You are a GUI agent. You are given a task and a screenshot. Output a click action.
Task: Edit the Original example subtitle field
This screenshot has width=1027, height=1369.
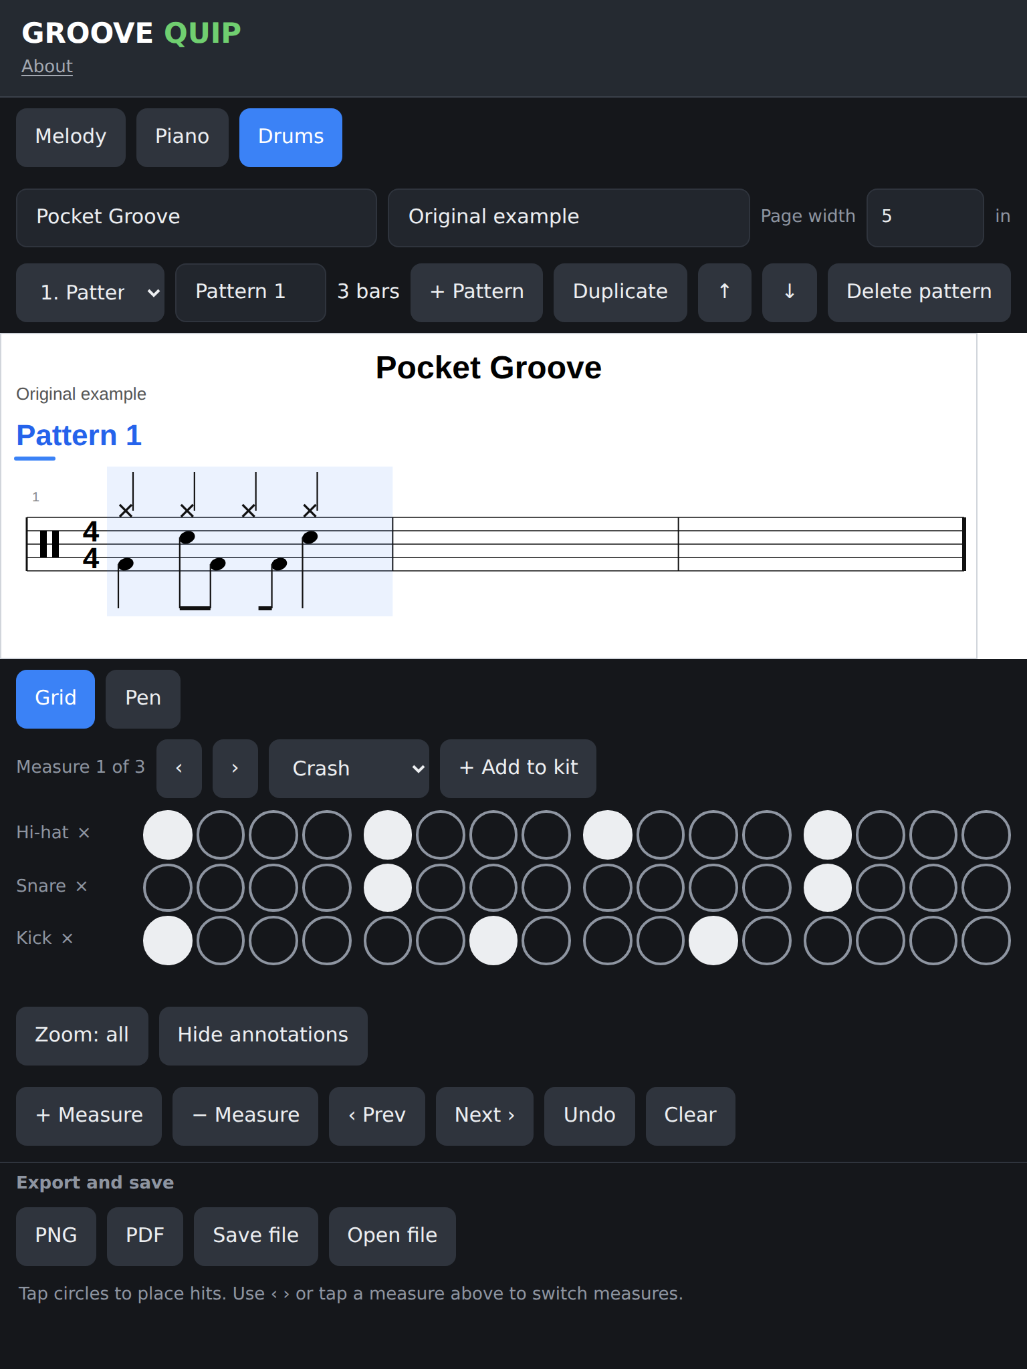pos(568,217)
